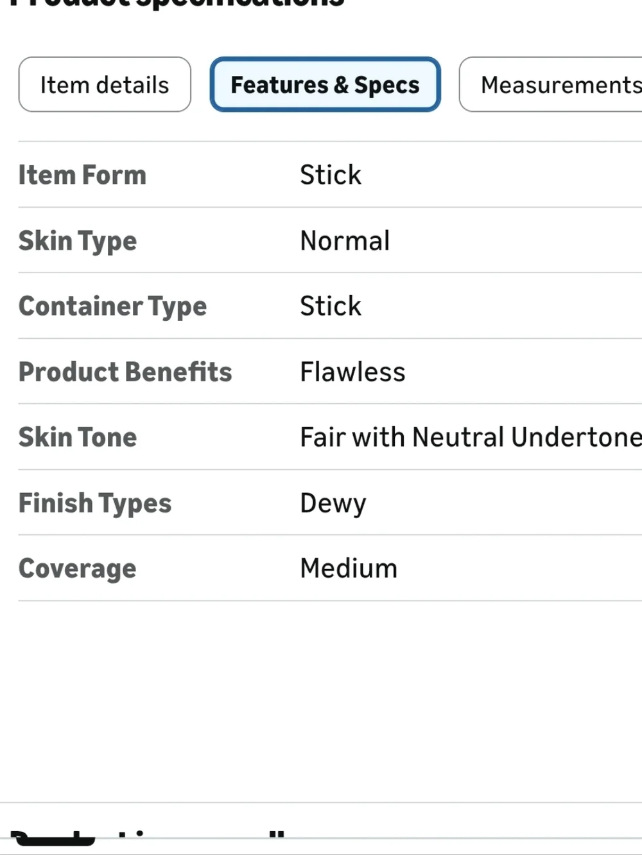Click the Skin Tone label
The height and width of the screenshot is (855, 642).
coord(78,437)
